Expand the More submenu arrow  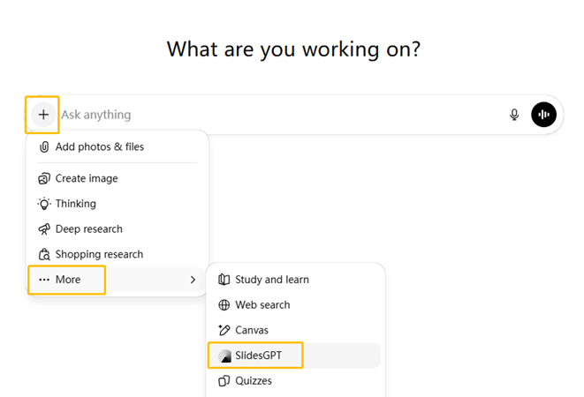click(x=193, y=280)
